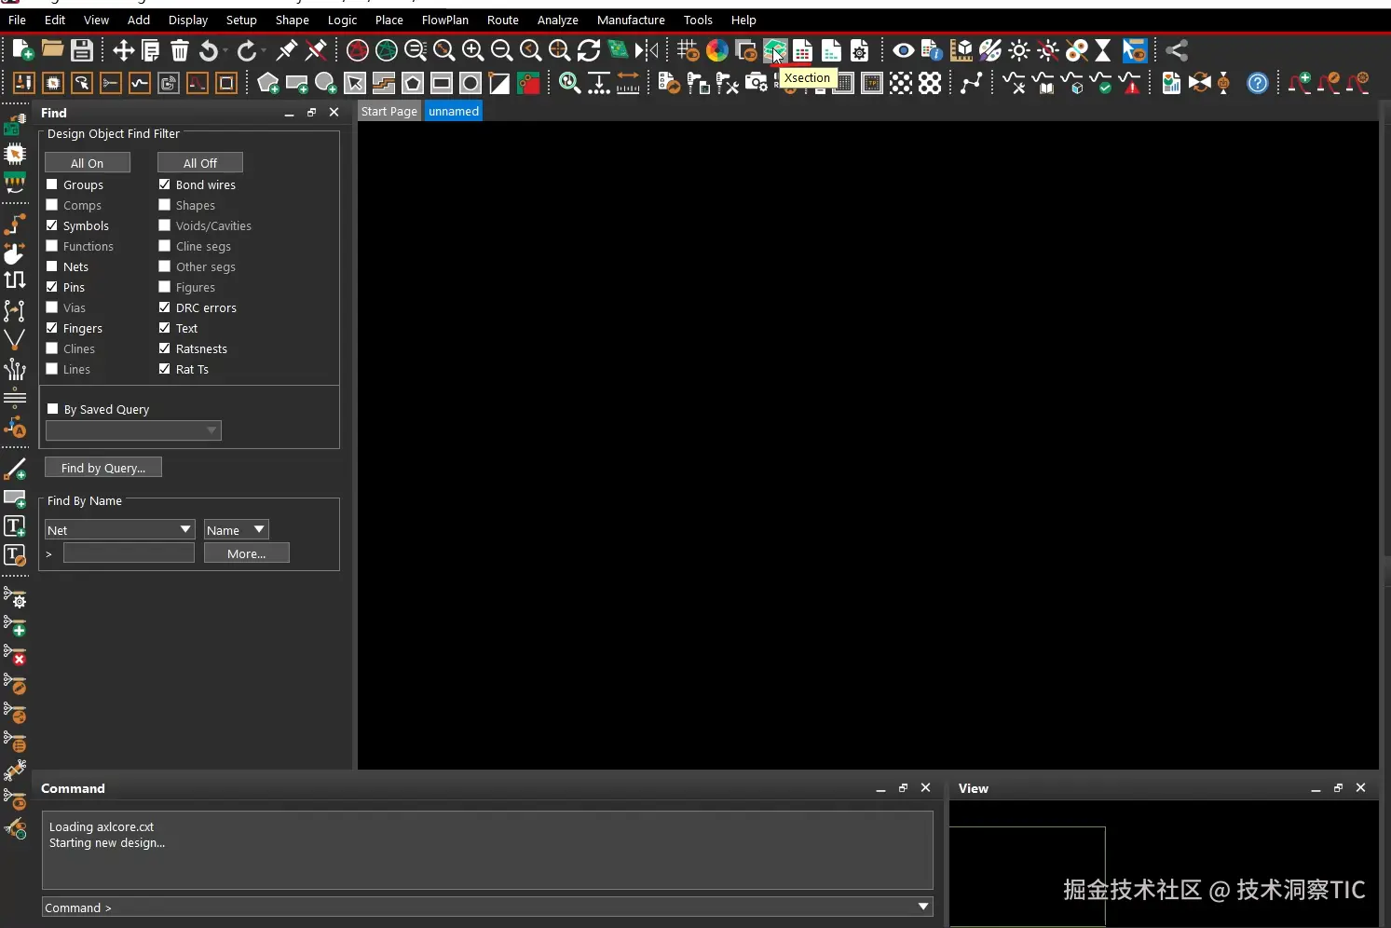Viewport: 1391px width, 928px height.
Task: Click the Delete trash can icon
Action: (x=180, y=50)
